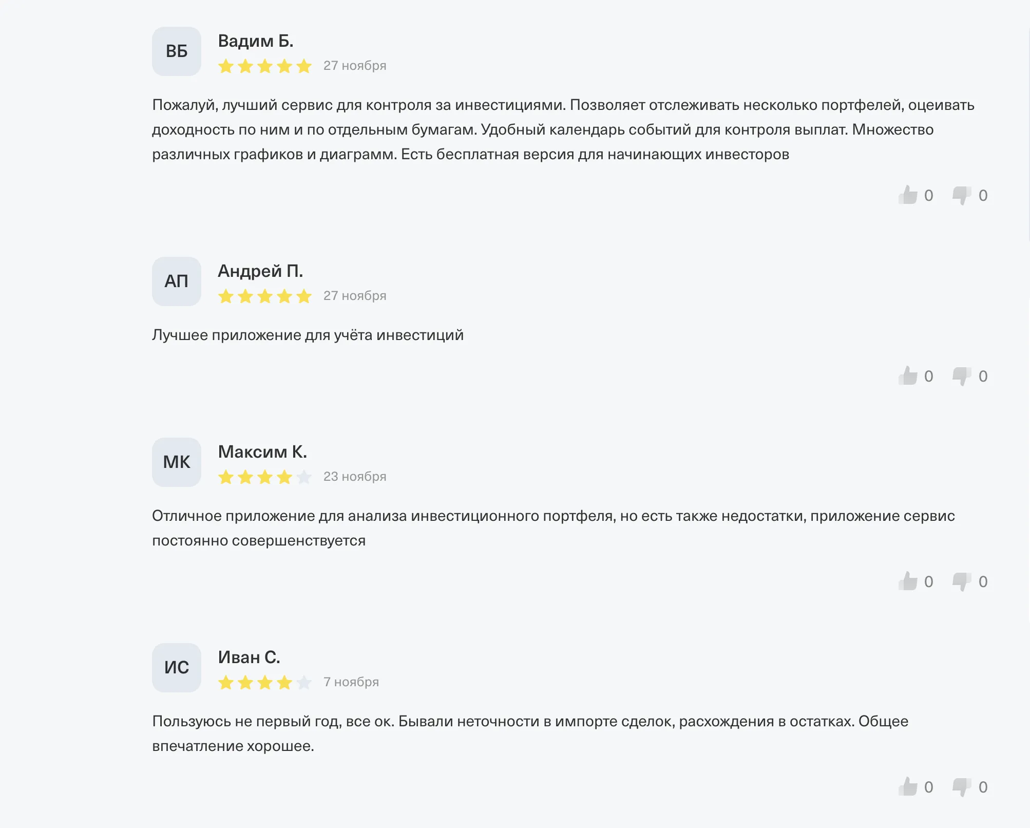Open the ВБ avatar of Вадим Б.

pyautogui.click(x=177, y=51)
